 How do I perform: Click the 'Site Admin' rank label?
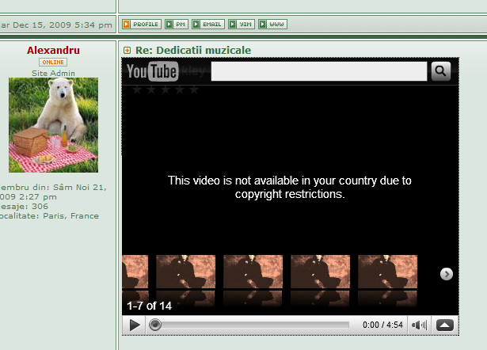[x=53, y=74]
